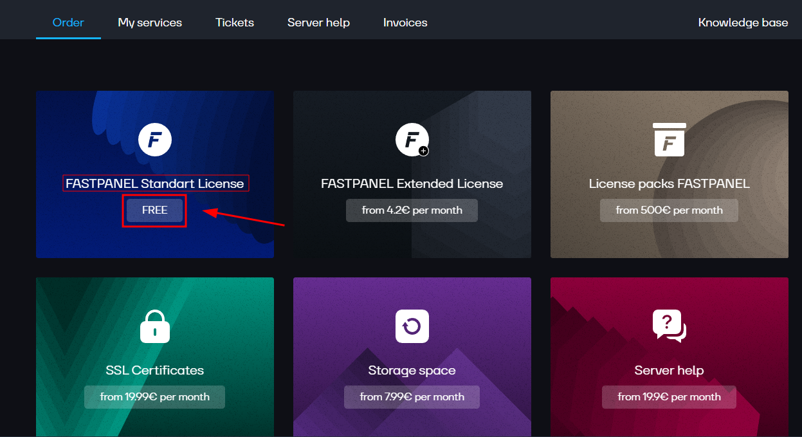Screen dimensions: 802x437
Task: Click the Server help question bubble icon
Action: 669,326
